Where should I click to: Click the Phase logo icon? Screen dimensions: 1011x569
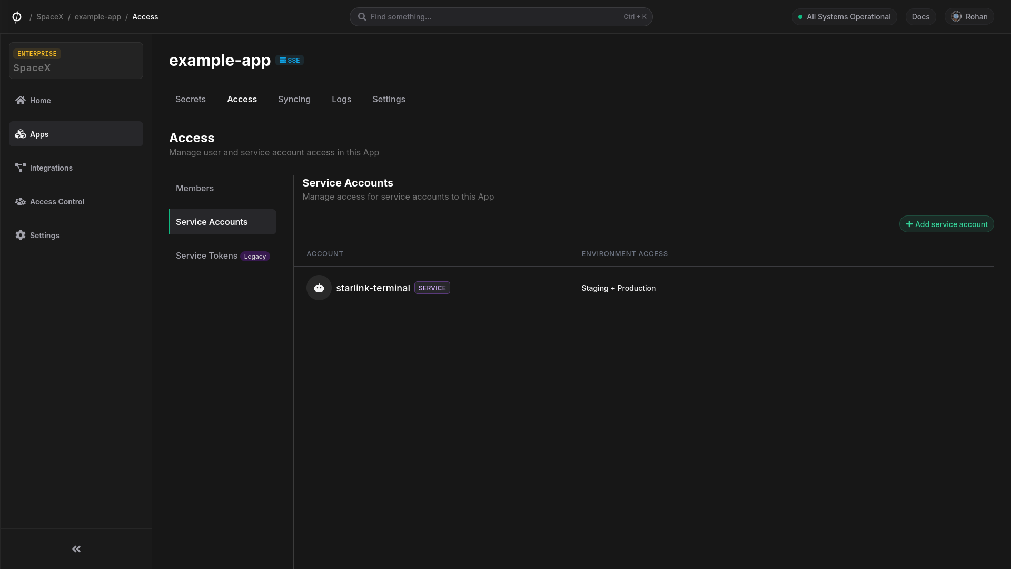click(x=16, y=16)
